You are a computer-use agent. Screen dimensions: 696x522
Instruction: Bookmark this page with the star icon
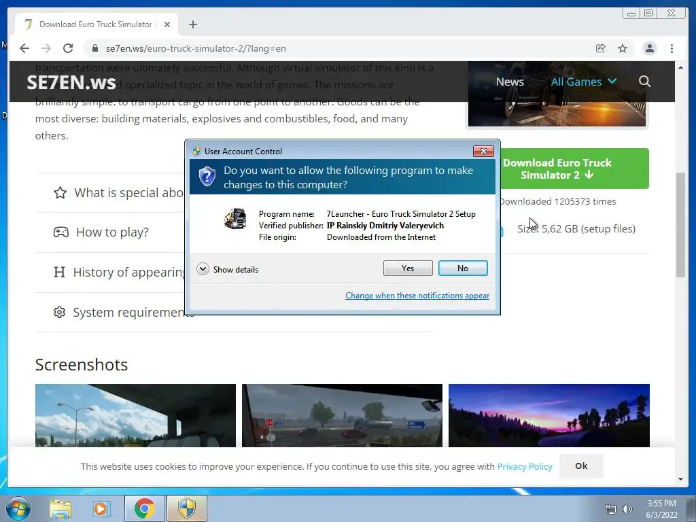coord(623,48)
